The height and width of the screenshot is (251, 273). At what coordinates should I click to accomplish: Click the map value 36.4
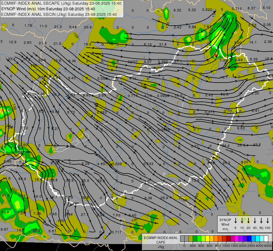227,180
